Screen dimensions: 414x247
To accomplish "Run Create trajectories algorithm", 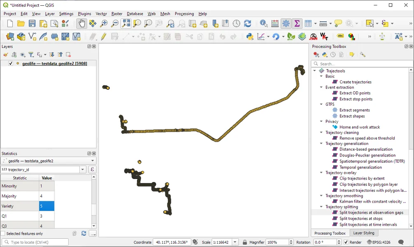I will 355,82.
